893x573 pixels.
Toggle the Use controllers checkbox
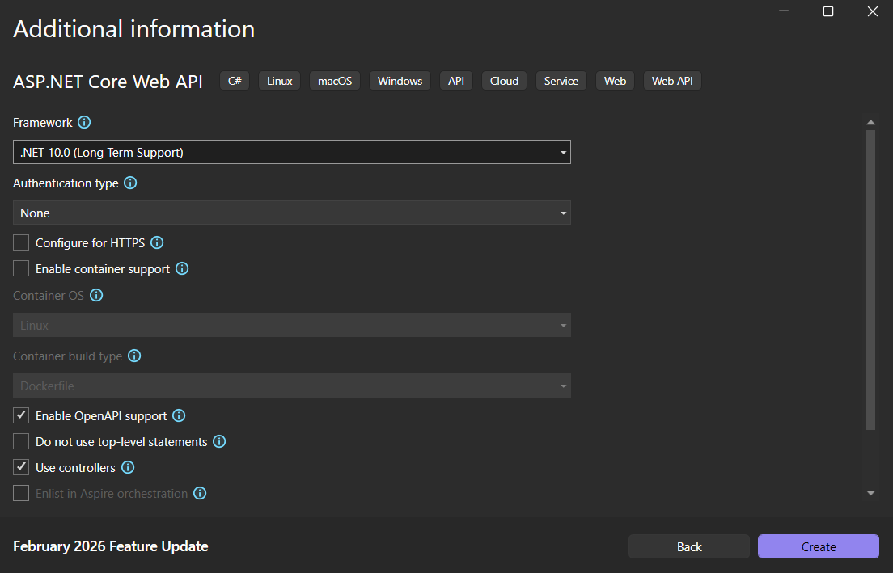tap(21, 467)
